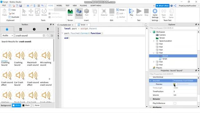Toggle the Join Surfaces checkbox
This screenshot has height=113, width=200.
tap(49, 17)
